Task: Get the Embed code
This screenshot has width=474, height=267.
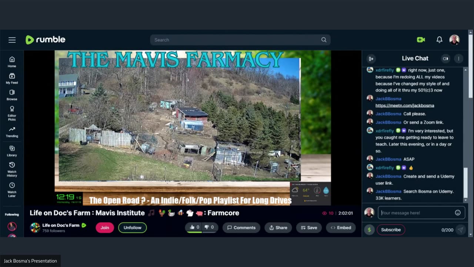Action: [341, 228]
